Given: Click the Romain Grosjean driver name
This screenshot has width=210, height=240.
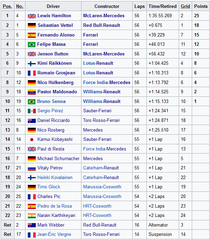Looking at the screenshot, I should 56,73.
